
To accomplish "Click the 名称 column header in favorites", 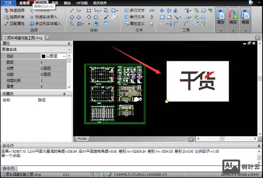I will [x=6, y=100].
